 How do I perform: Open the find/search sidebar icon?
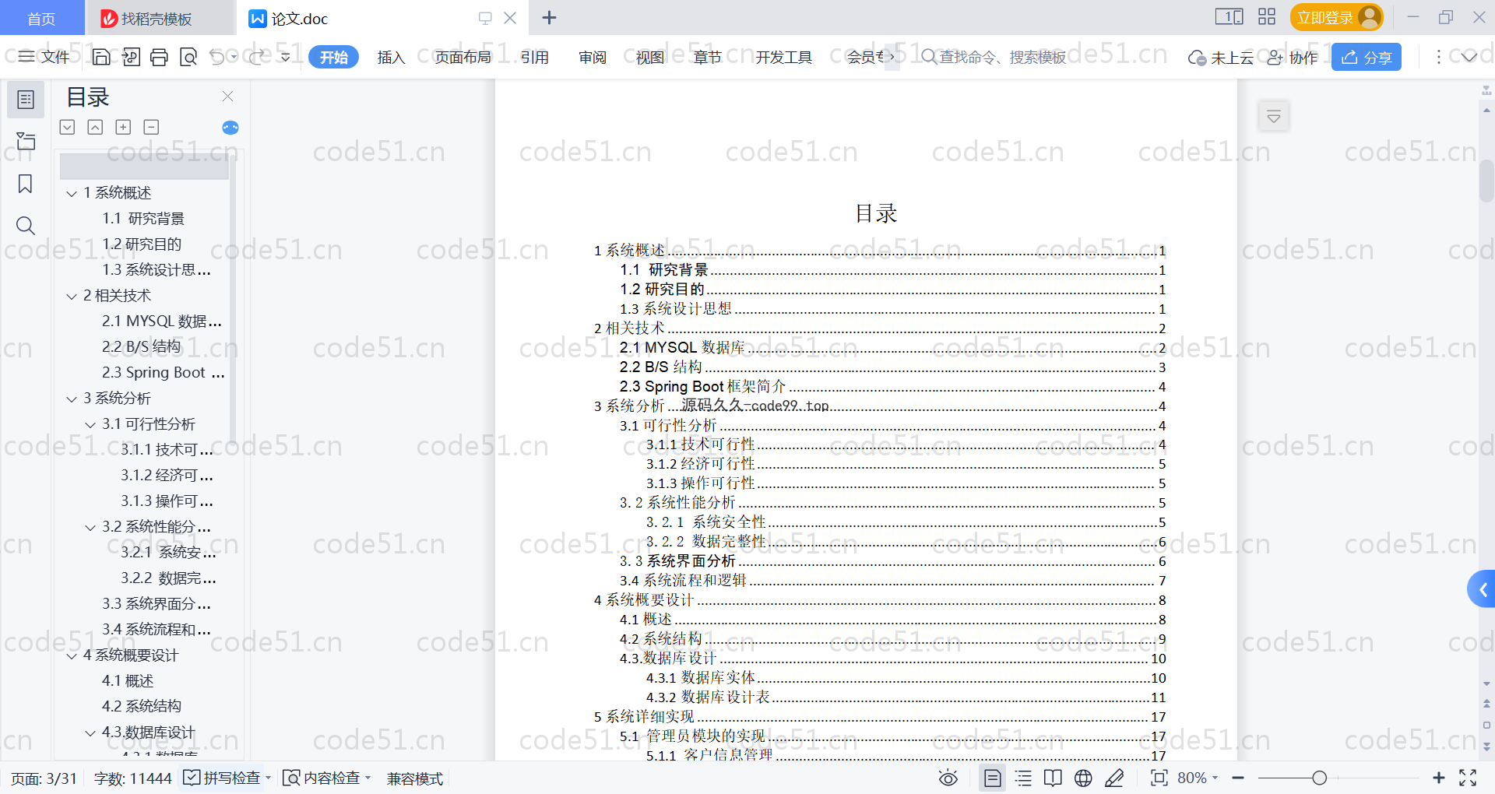(26, 226)
